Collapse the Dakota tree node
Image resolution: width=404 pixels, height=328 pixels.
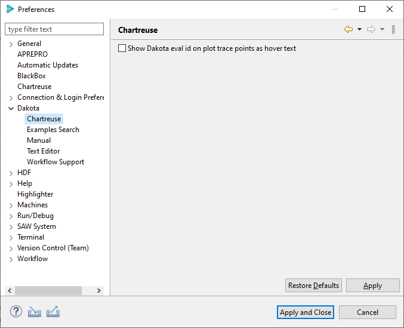point(11,108)
